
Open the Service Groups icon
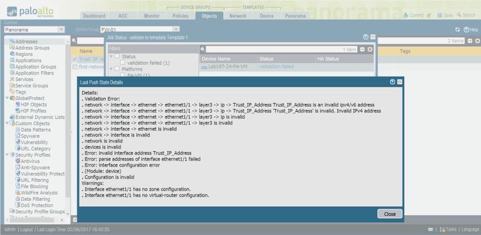tap(12, 85)
